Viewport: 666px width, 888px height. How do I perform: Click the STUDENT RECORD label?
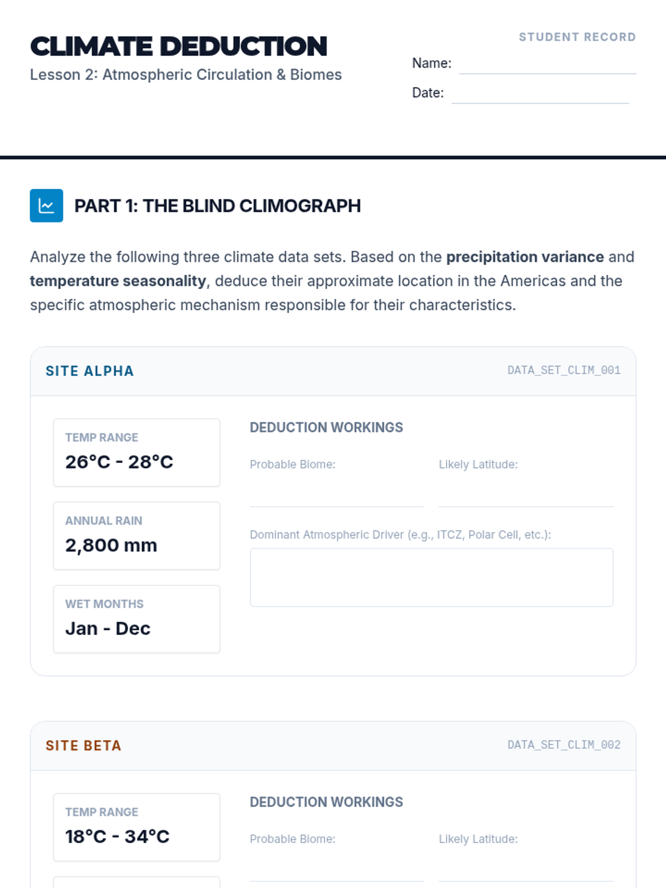(577, 37)
